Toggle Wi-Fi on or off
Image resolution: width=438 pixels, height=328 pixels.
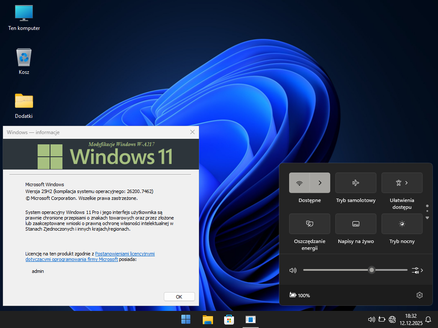pyautogui.click(x=299, y=183)
